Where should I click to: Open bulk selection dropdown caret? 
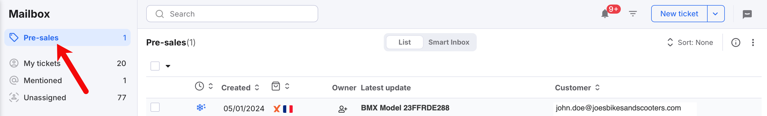[x=168, y=66]
